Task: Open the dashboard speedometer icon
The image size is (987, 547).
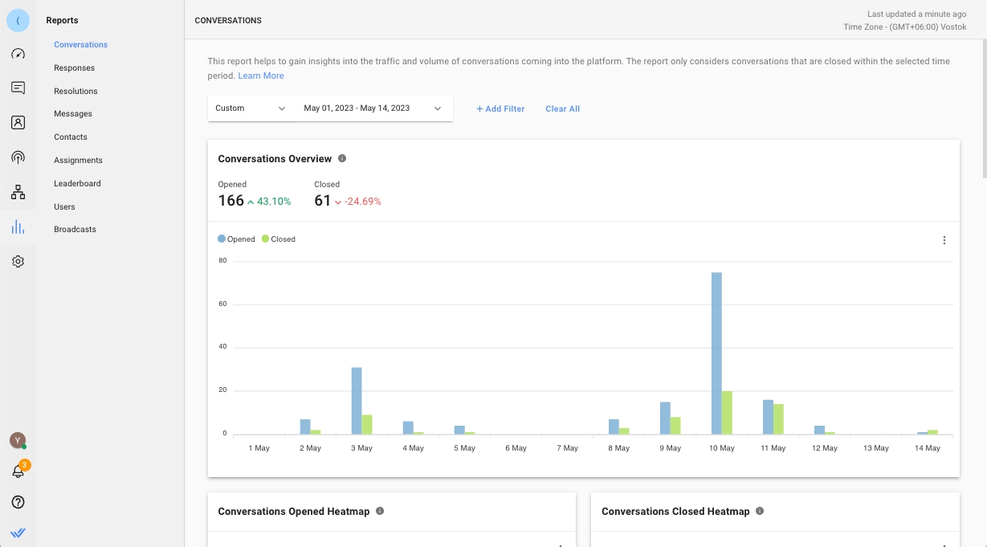Action: pyautogui.click(x=18, y=54)
